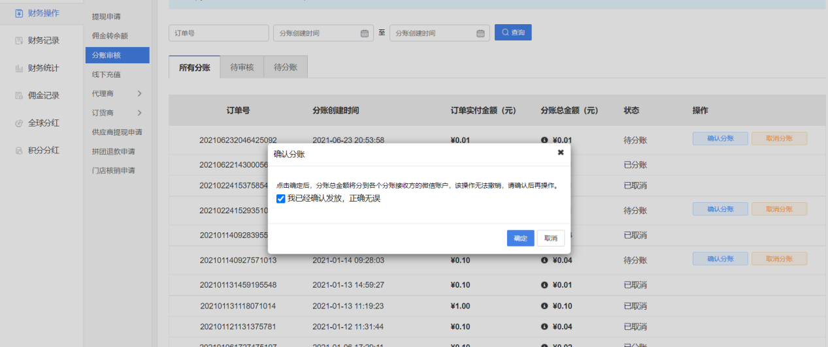Click the 佣金记录 sidebar icon

(x=20, y=95)
